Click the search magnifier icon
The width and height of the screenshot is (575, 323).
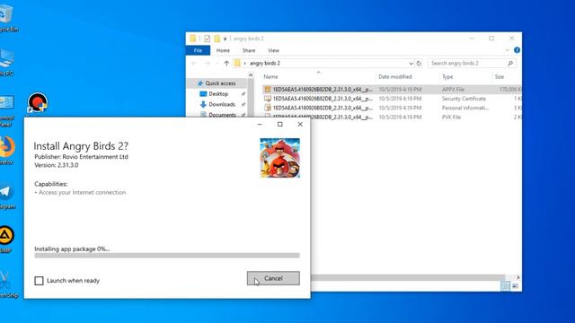510,64
